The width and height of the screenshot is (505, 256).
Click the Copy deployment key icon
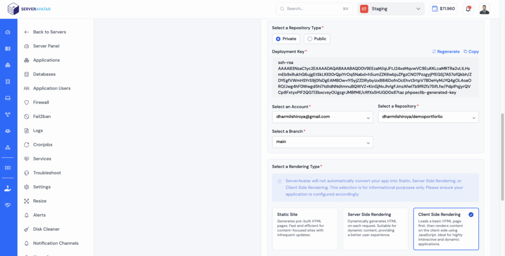pyautogui.click(x=466, y=51)
